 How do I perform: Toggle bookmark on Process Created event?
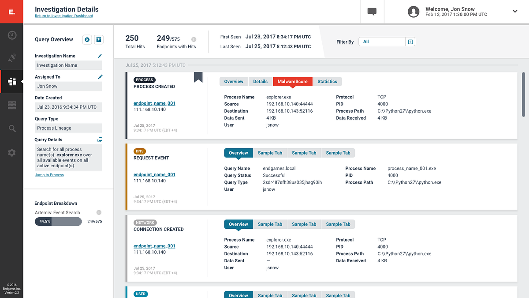click(x=198, y=78)
